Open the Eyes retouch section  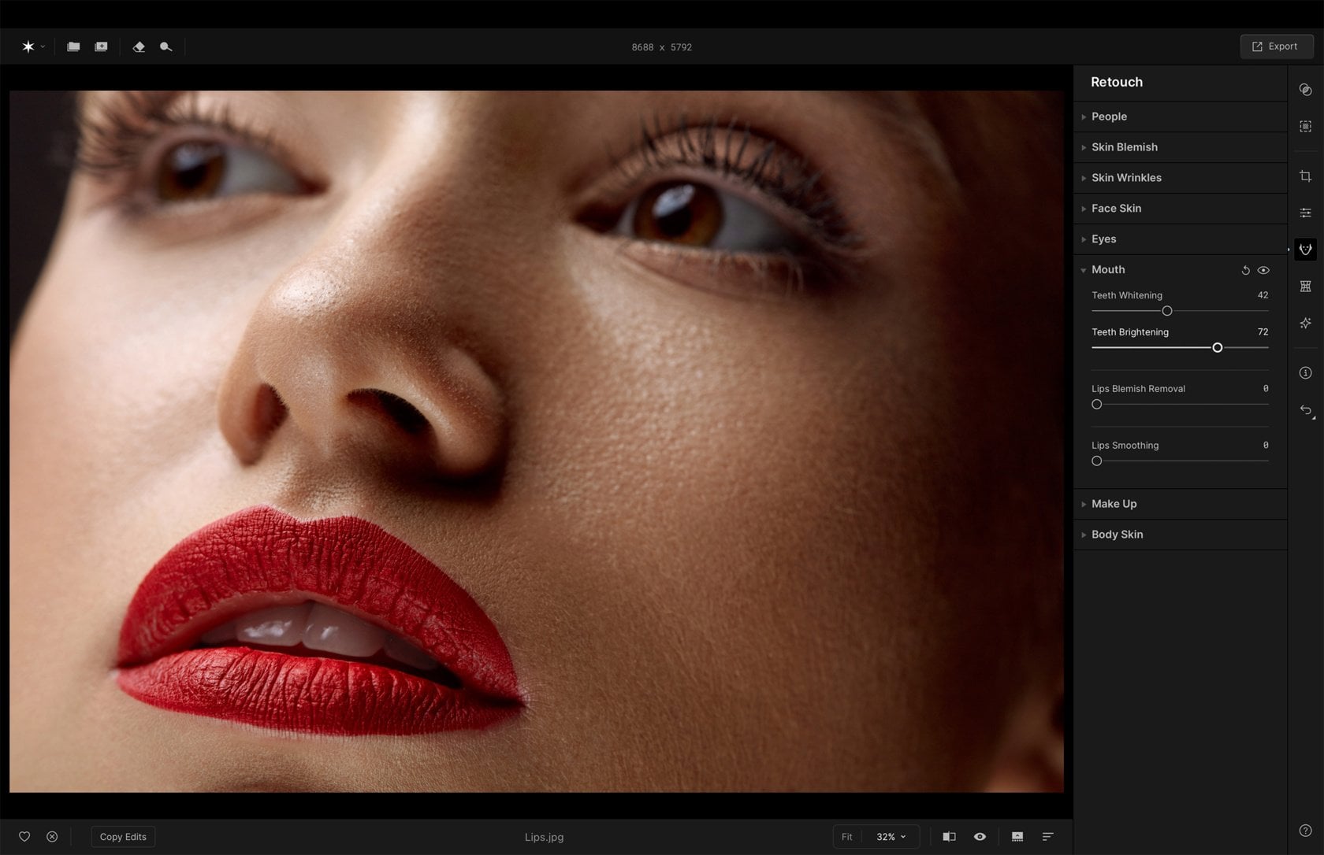point(1103,239)
